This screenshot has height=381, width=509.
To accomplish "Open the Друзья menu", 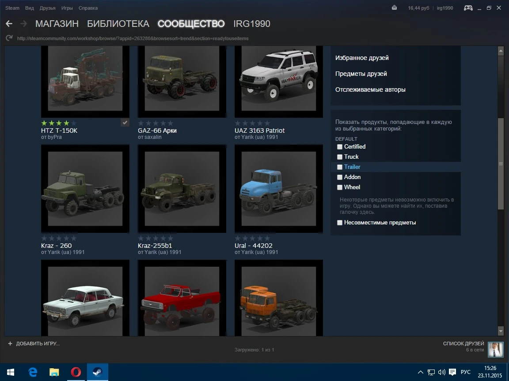I will click(47, 7).
